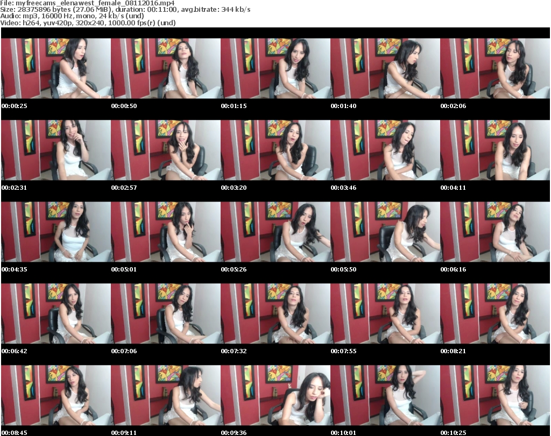Click the frame captured at 00:09:36
The width and height of the screenshot is (551, 436).
[275, 395]
